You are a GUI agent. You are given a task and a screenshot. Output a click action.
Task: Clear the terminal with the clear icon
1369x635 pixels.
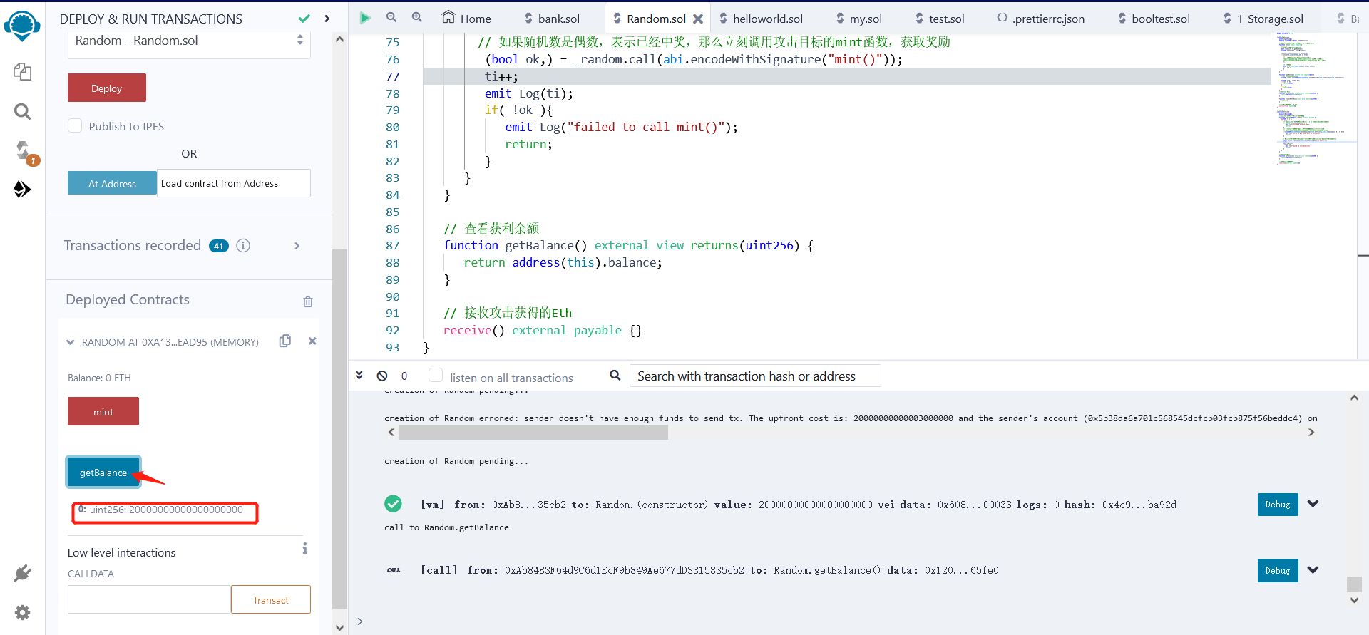point(382,376)
